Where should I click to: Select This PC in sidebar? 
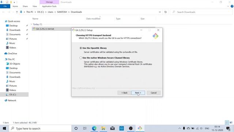11,59
